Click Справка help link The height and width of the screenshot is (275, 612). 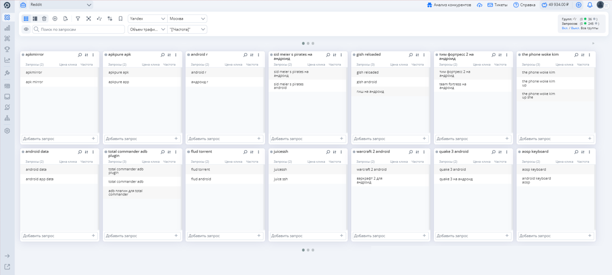click(524, 5)
